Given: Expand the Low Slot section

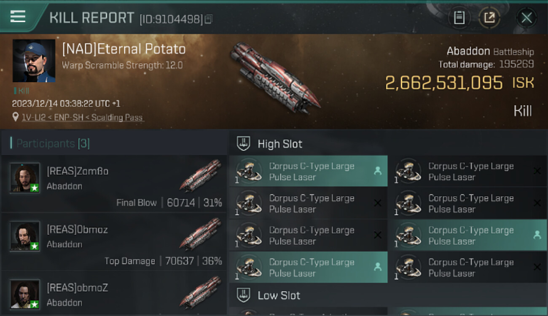Looking at the screenshot, I should [279, 295].
